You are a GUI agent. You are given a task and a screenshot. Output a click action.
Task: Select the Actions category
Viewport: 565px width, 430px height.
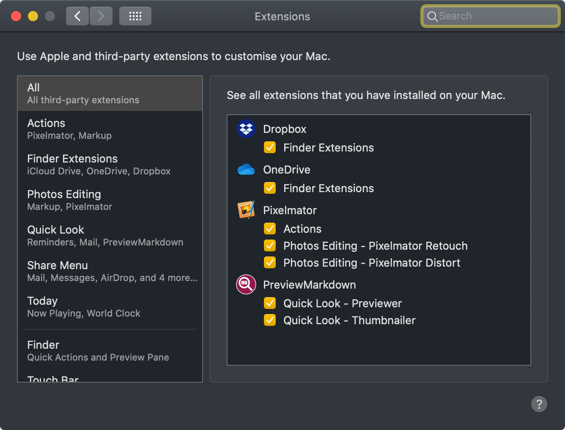click(110, 129)
